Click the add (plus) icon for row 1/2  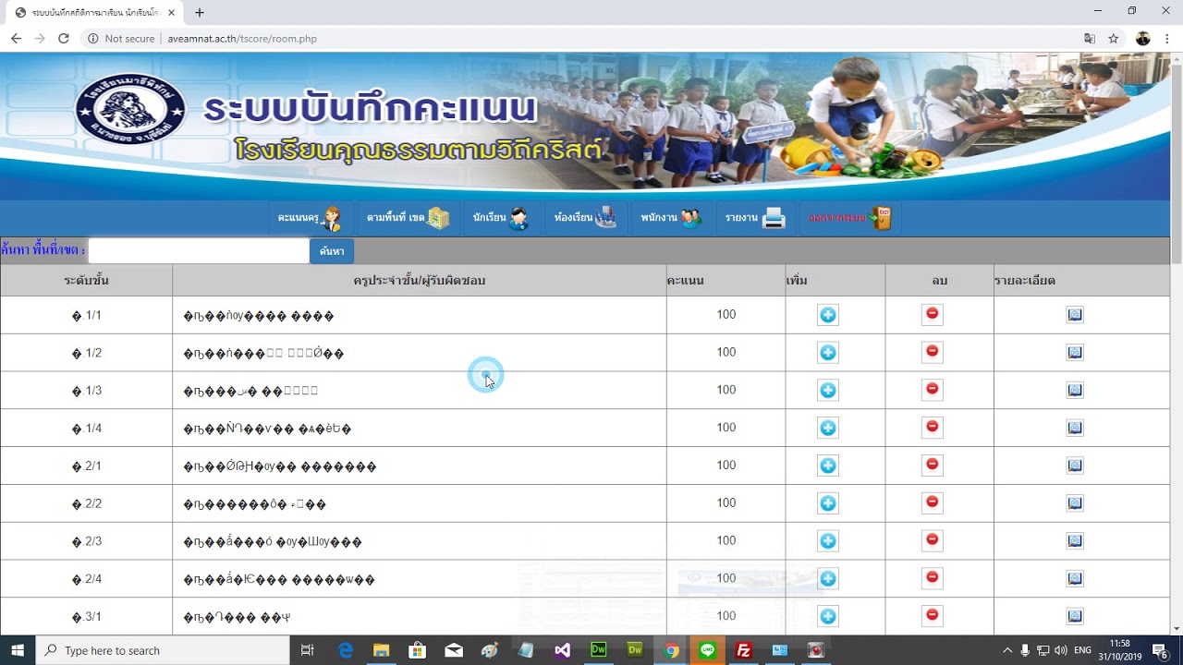tap(828, 353)
